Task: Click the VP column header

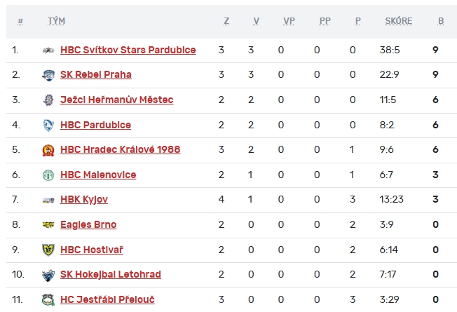Action: 289,21
